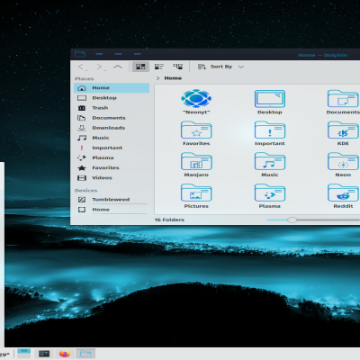The width and height of the screenshot is (360, 360).
Task: Open the virtual desktop pager in the taskbar
Action: [x=24, y=354]
